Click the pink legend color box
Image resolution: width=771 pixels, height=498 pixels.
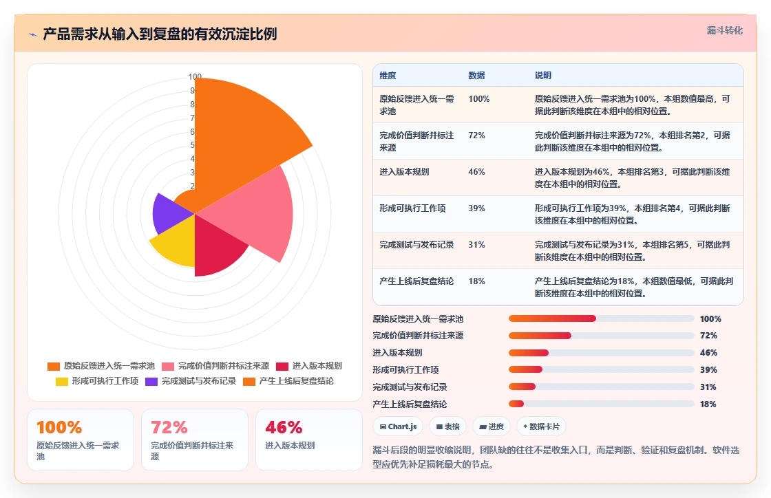pyautogui.click(x=168, y=367)
